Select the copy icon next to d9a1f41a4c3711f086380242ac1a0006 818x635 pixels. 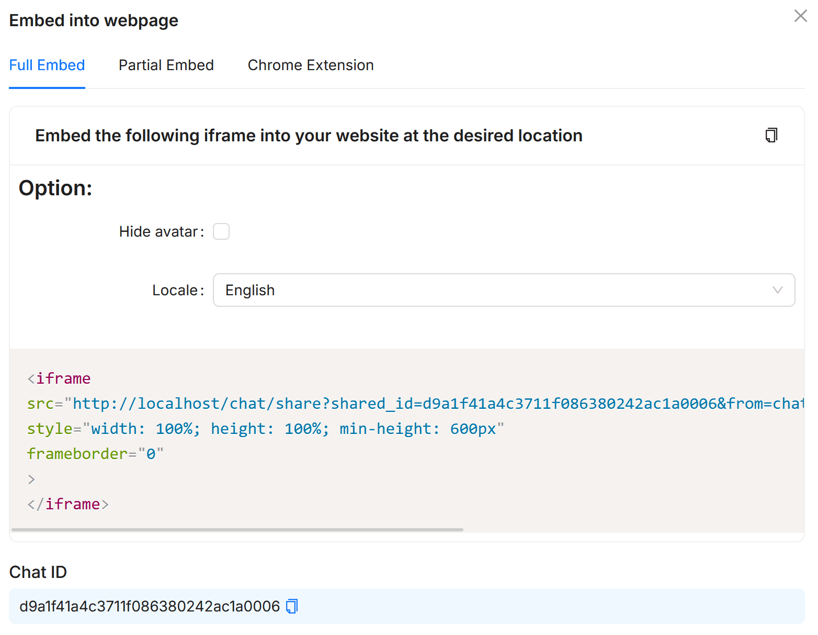[x=292, y=606]
